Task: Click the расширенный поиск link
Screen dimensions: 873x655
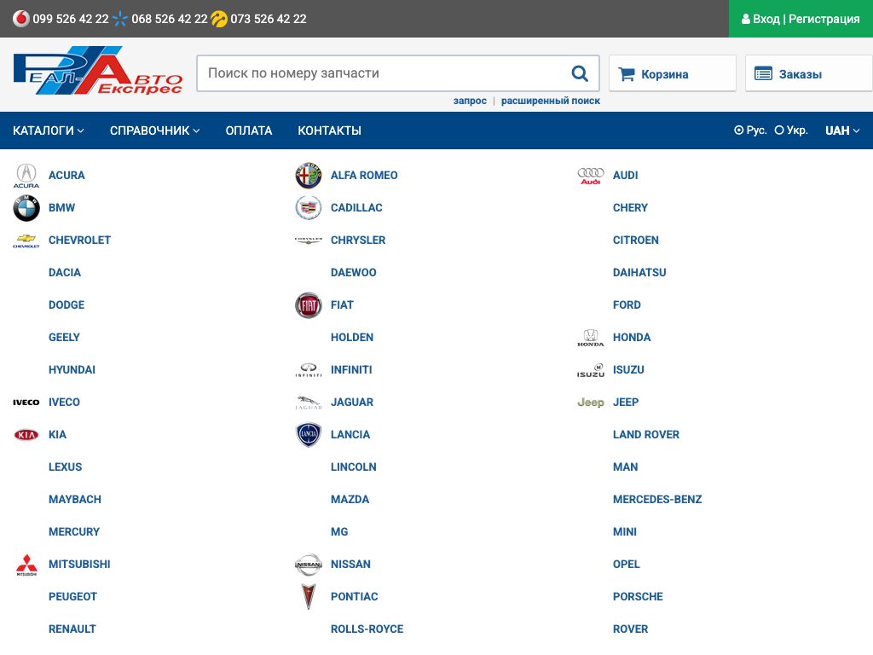Action: (x=550, y=101)
